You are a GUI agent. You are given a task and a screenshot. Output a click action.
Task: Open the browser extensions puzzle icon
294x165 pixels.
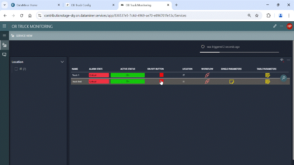pyautogui.click(x=268, y=15)
